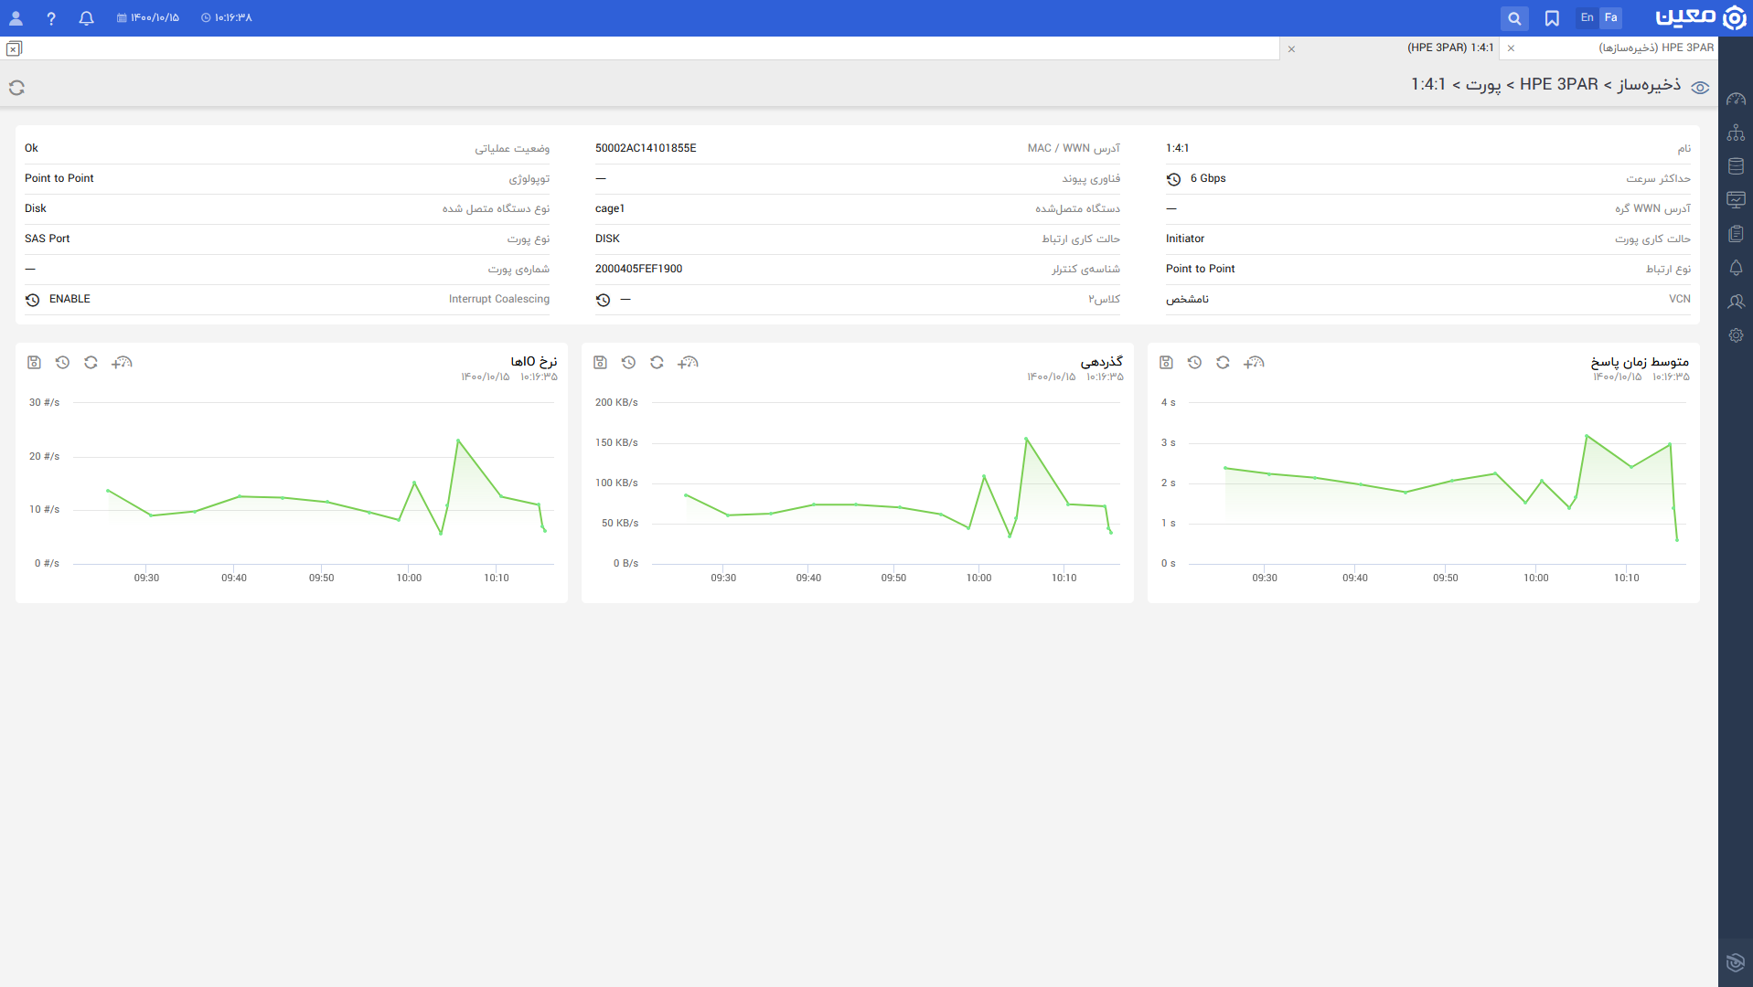Image resolution: width=1753 pixels, height=987 pixels.
Task: Close the (HPE 3PAR) 1:4:1 tab
Action: click(x=1291, y=48)
